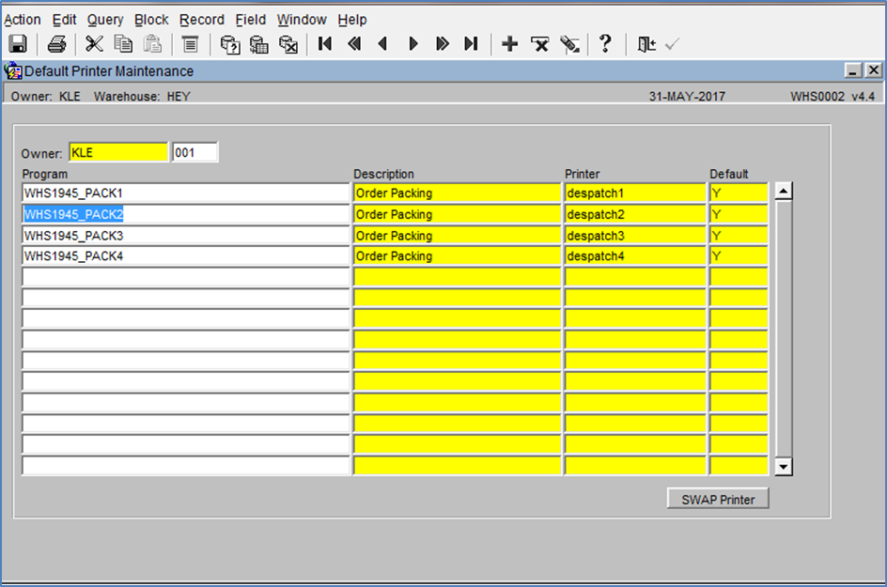Click the Cancel Query icon
The height and width of the screenshot is (587, 887).
(x=288, y=44)
